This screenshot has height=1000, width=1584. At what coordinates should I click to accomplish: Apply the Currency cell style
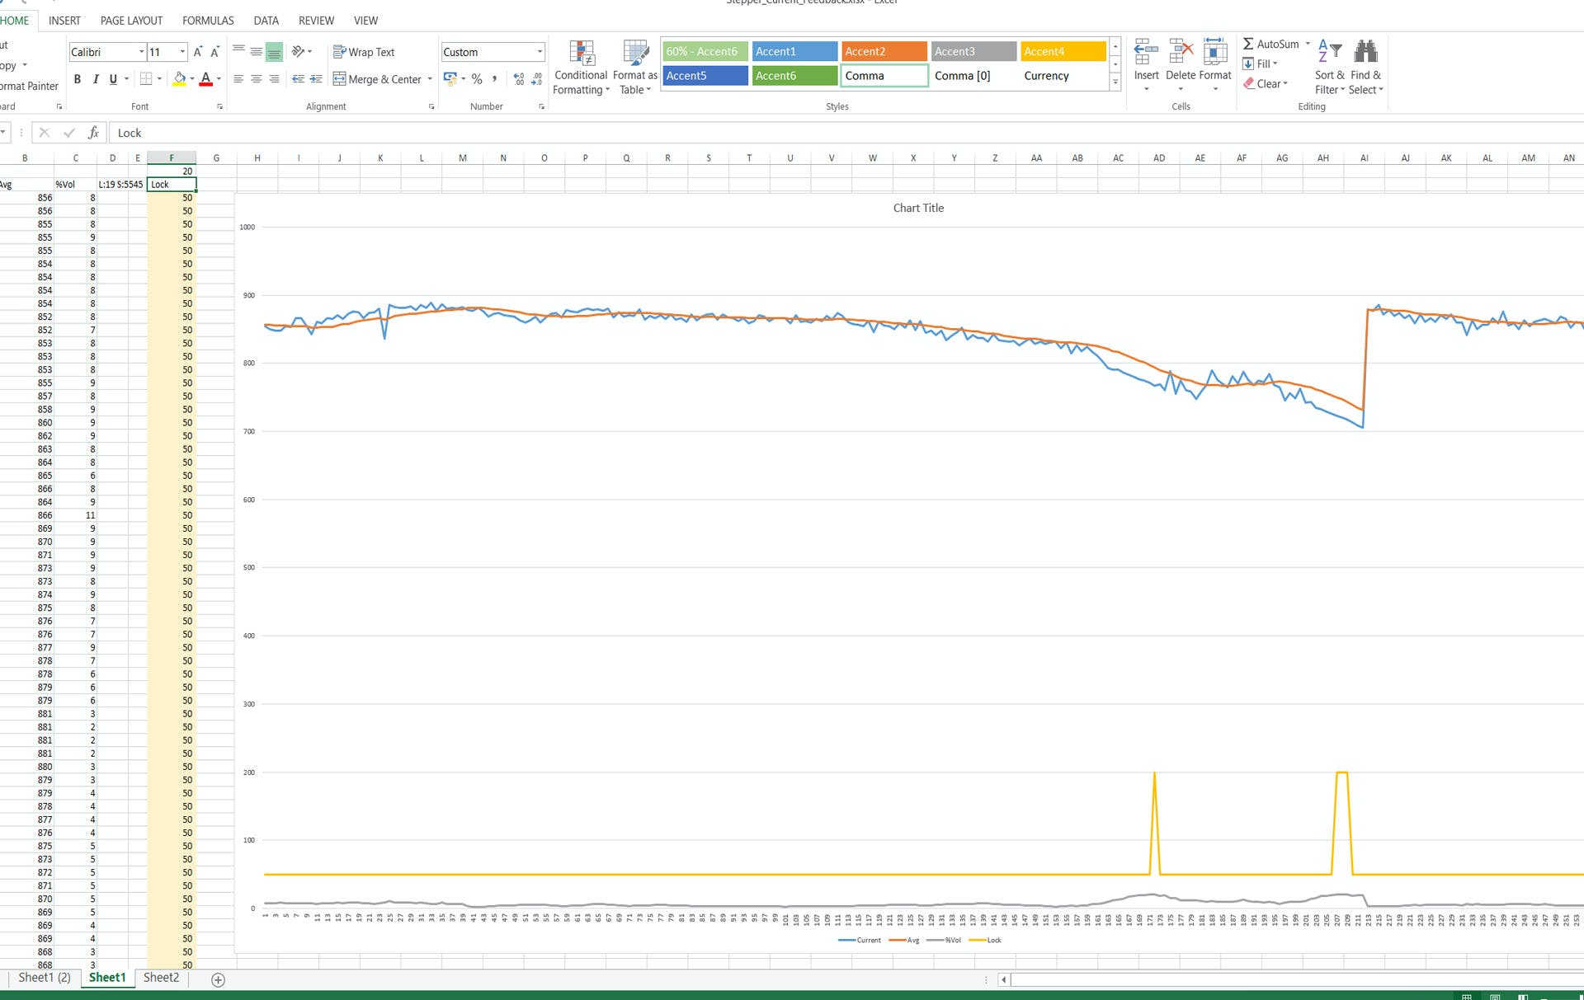point(1063,76)
